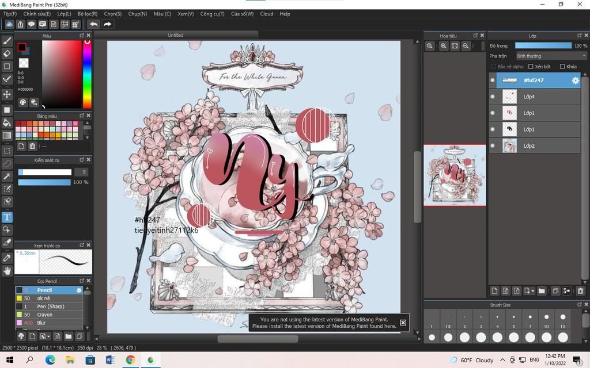Viewport: 590px width, 368px height.
Task: Open Word from the taskbar
Action: pyautogui.click(x=110, y=360)
